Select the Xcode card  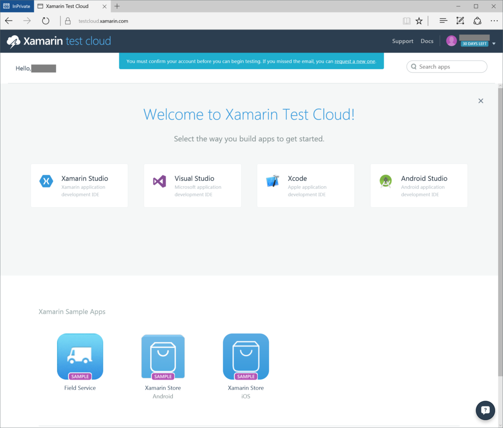coord(306,185)
